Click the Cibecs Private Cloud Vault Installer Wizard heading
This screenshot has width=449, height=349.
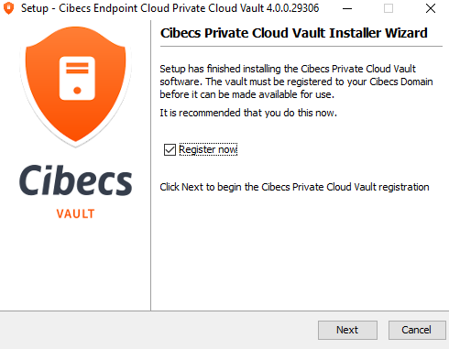[x=294, y=33]
